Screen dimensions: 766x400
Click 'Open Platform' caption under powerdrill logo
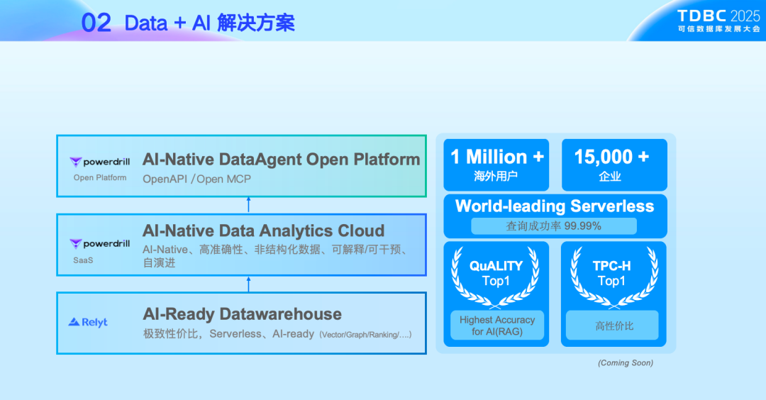[100, 178]
